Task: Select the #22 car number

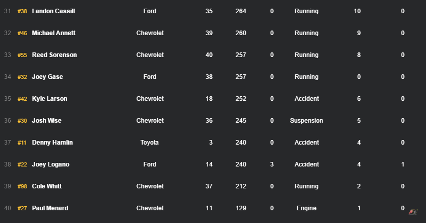Action: click(22, 164)
